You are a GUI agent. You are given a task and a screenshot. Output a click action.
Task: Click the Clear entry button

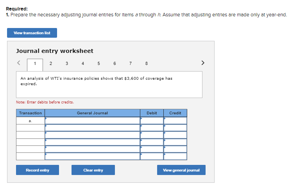pyautogui.click(x=93, y=170)
